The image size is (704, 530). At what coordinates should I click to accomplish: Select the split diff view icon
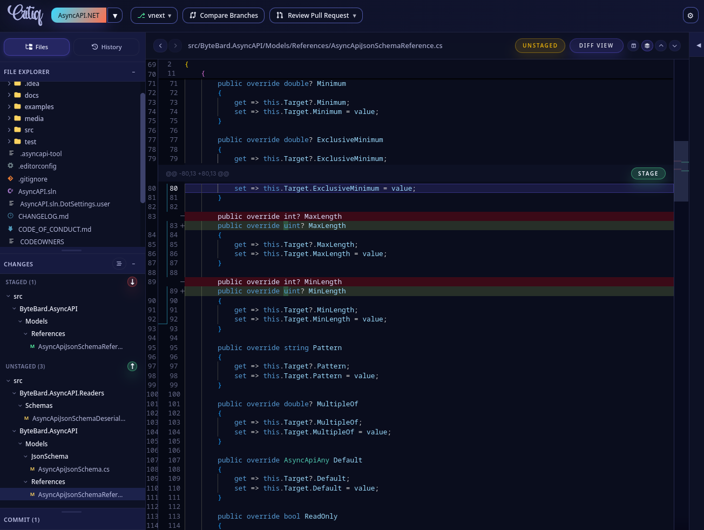pos(633,45)
